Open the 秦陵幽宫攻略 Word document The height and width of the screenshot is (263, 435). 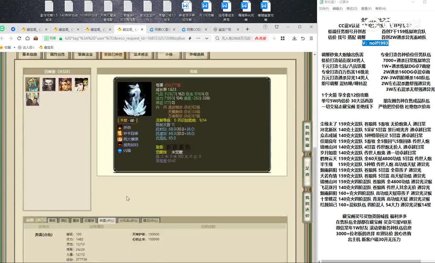(x=265, y=11)
